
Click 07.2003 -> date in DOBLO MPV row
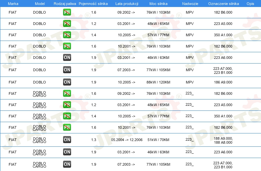tap(126, 70)
